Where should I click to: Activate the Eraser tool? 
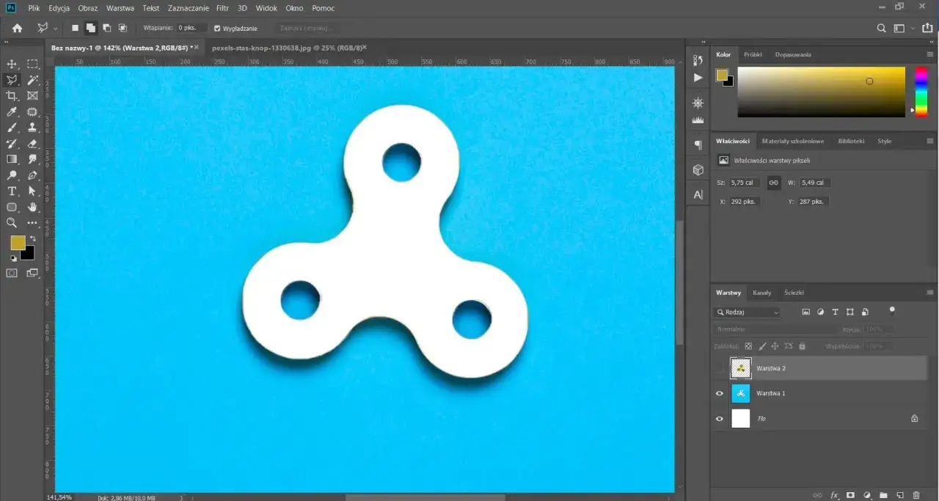tap(32, 144)
